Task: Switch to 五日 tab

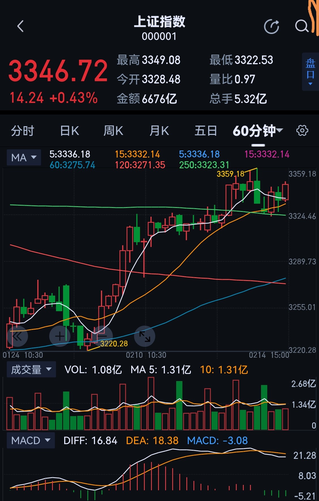Action: 206,131
